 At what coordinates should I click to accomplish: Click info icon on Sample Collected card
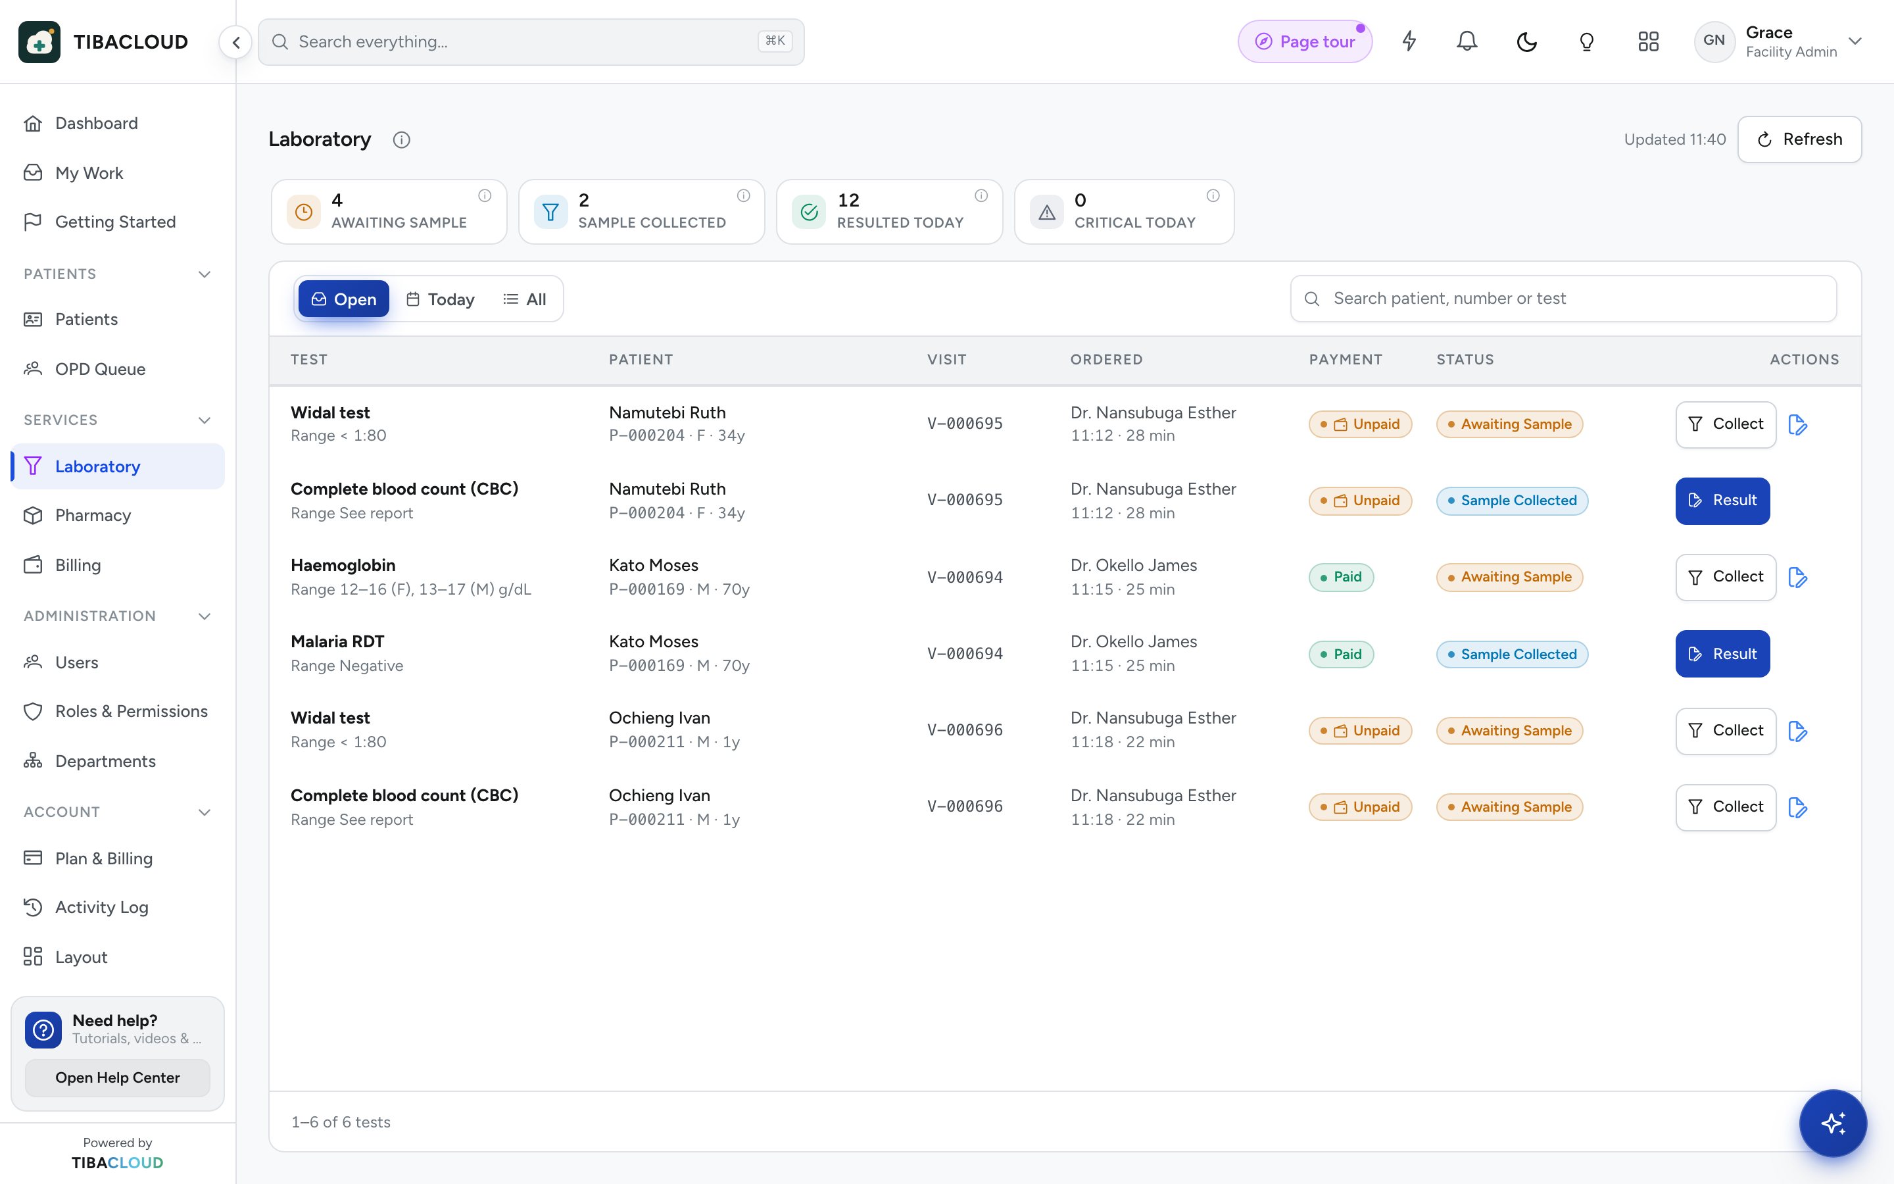744,196
